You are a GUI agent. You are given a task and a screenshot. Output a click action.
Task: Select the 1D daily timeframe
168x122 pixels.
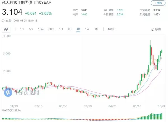click(x=78, y=29)
